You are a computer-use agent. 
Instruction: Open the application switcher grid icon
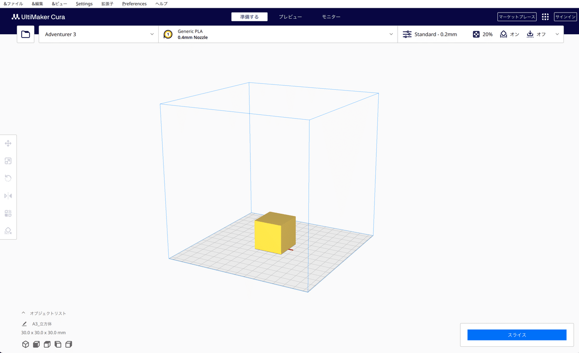tap(545, 17)
